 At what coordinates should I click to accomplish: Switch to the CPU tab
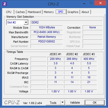click(9, 12)
